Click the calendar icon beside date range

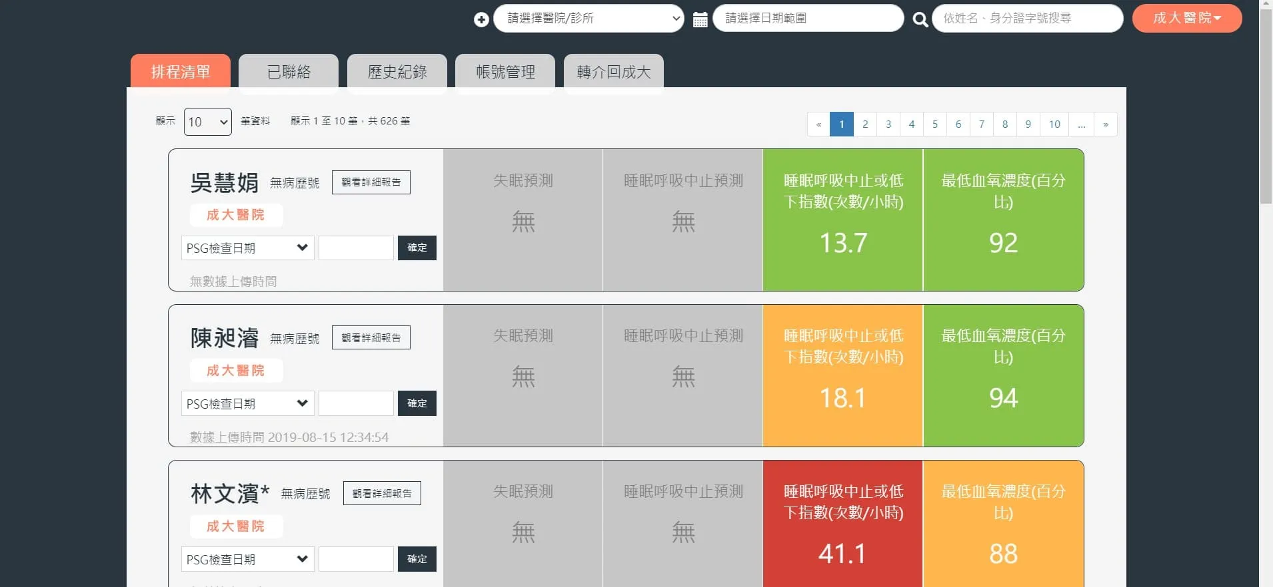pos(700,19)
